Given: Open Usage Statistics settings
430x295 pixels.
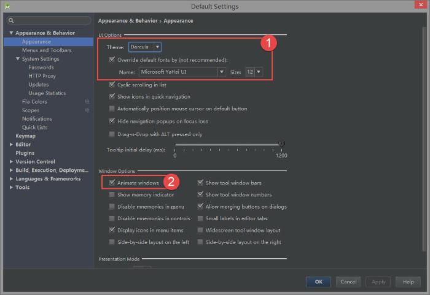Looking at the screenshot, I should [x=49, y=93].
